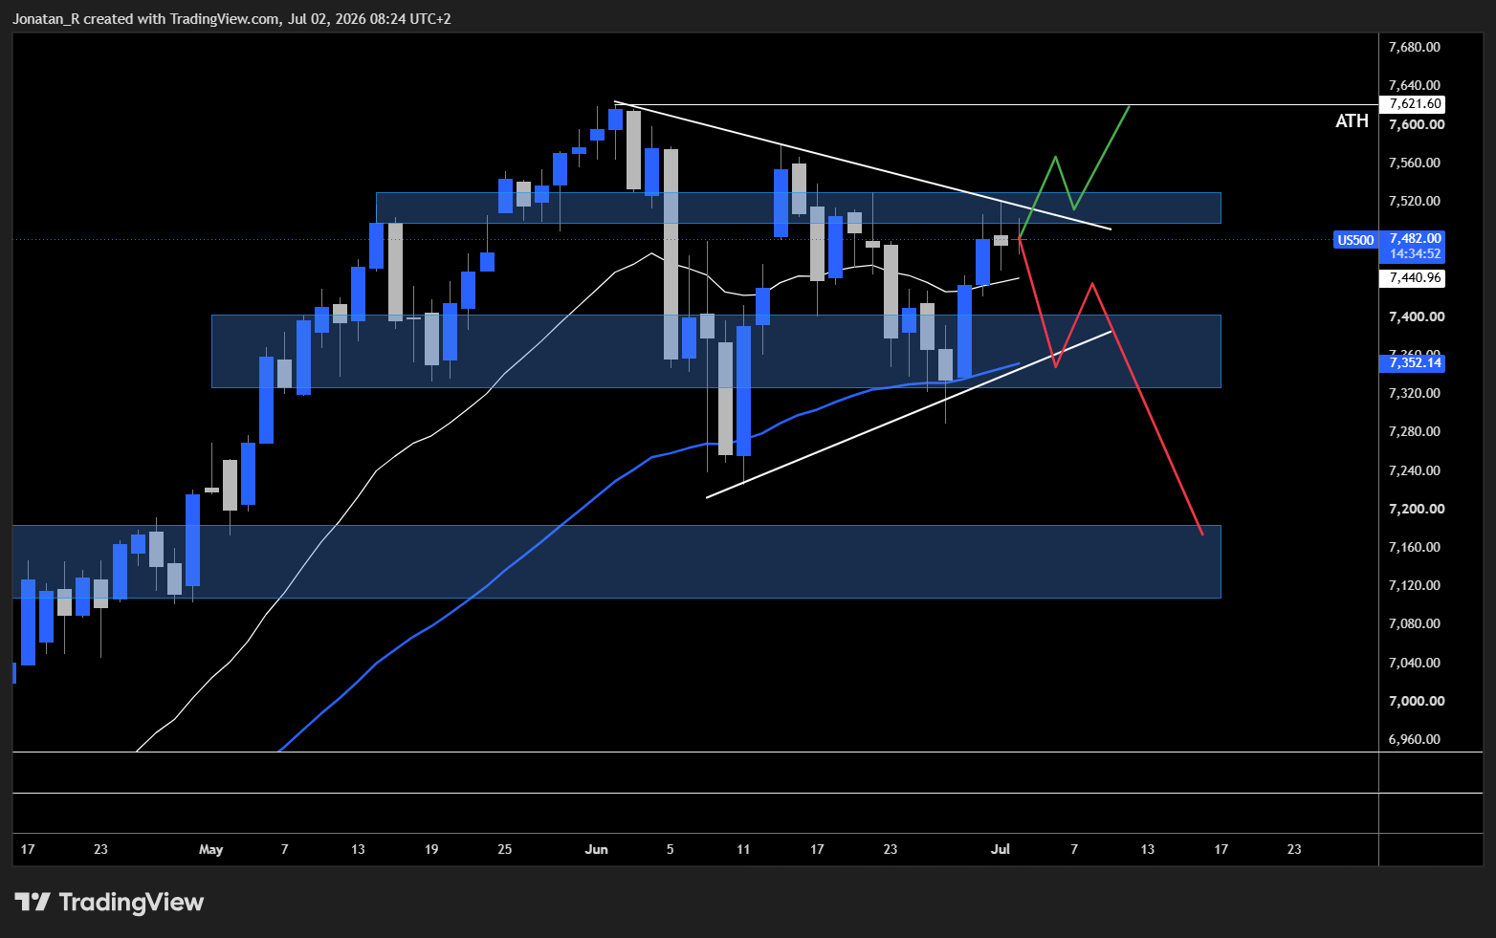Screen dimensions: 1496x938
Task: Select the blue 7,352.14 price label
Action: [1415, 362]
